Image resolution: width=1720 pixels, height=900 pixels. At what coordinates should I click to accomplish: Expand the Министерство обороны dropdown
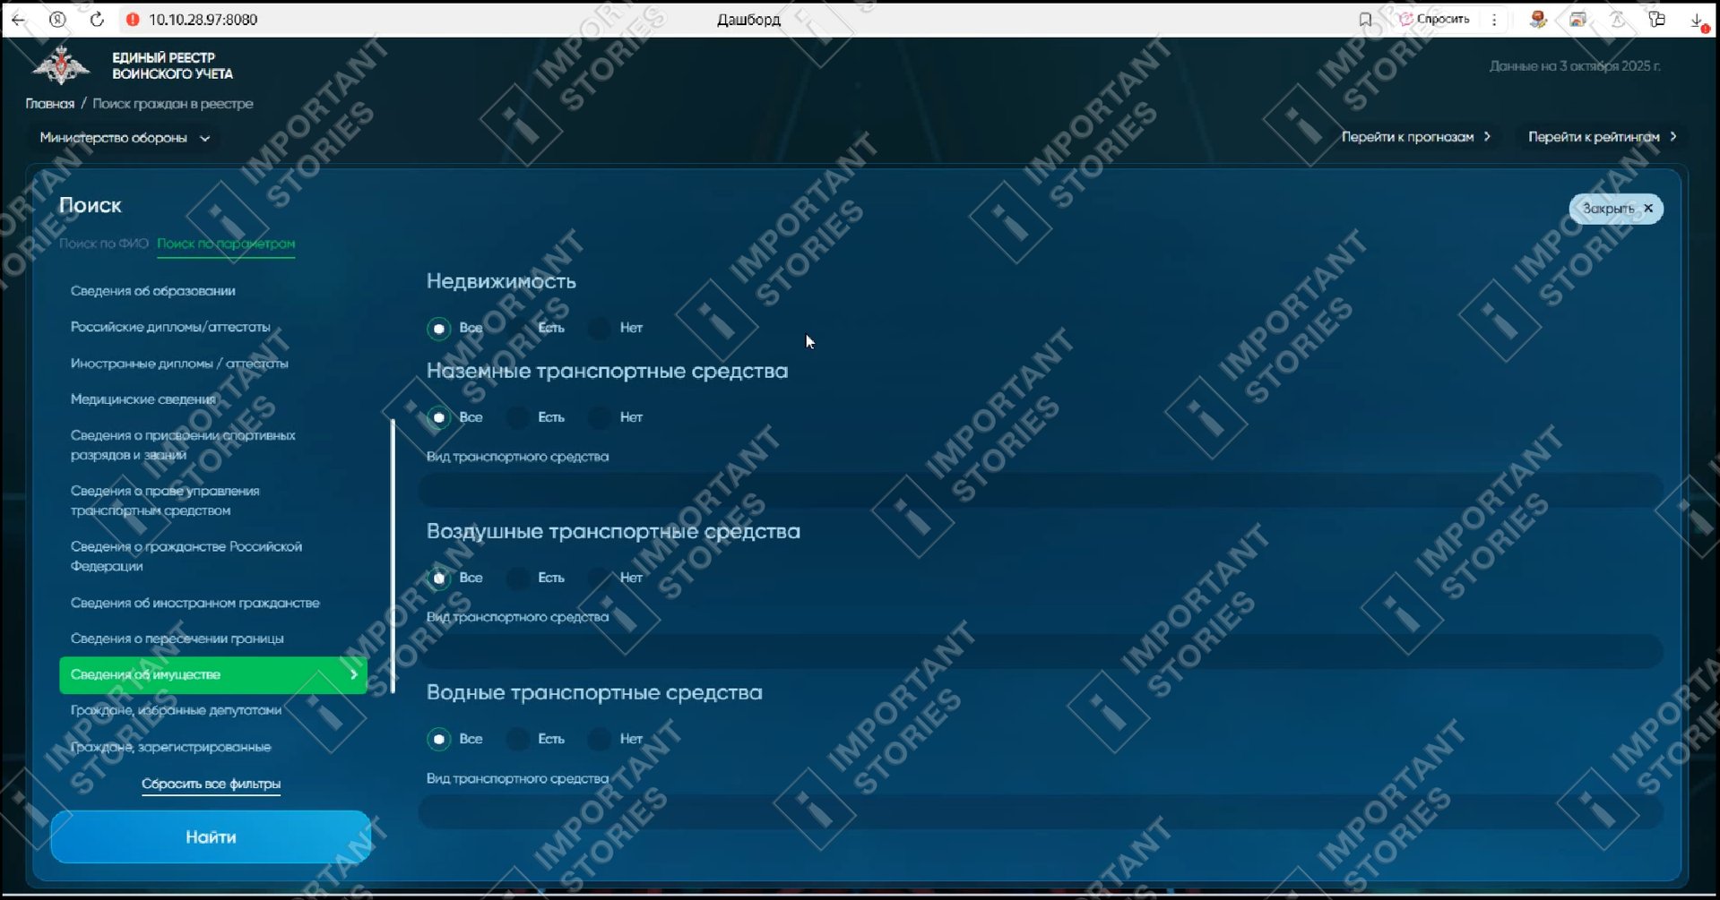[x=125, y=138]
